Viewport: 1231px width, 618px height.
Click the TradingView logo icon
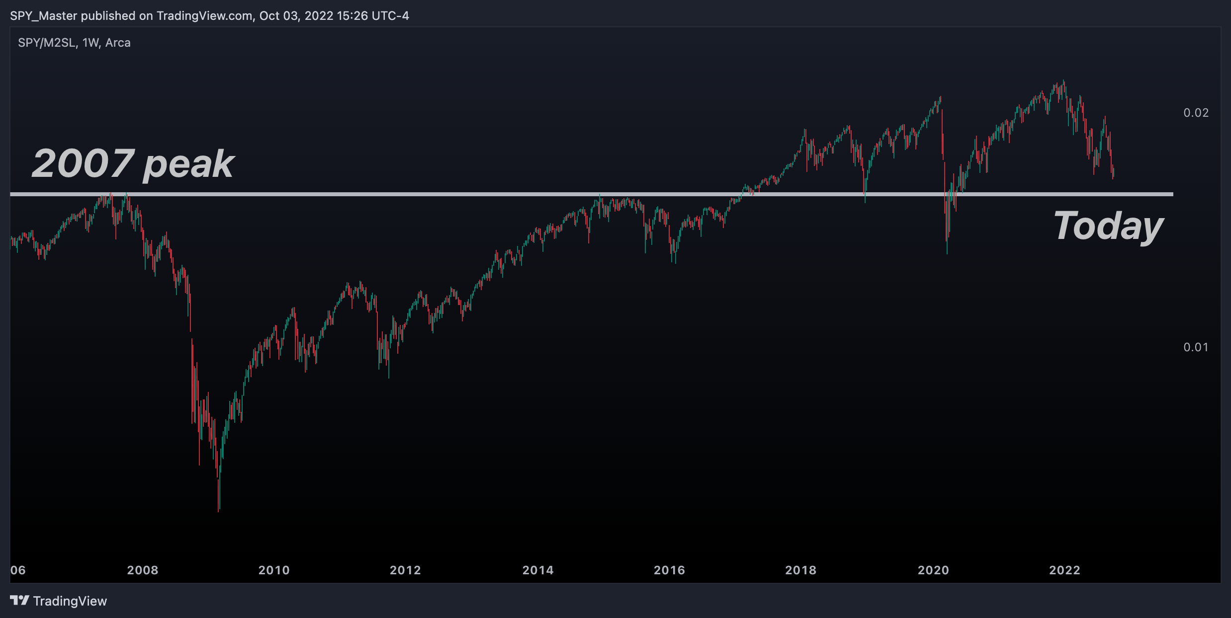19,601
